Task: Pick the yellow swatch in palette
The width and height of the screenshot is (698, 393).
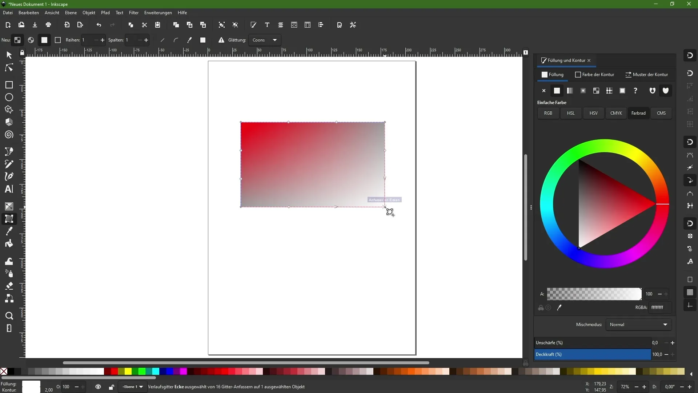Action: 128,371
